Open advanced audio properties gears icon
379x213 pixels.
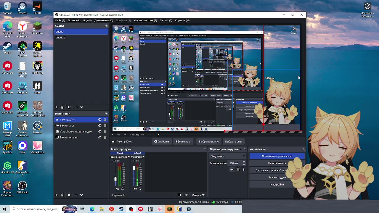(x=186, y=195)
